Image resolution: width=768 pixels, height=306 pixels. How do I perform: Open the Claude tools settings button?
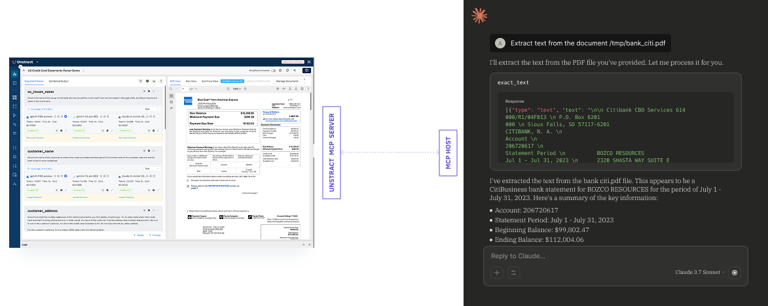tap(514, 273)
